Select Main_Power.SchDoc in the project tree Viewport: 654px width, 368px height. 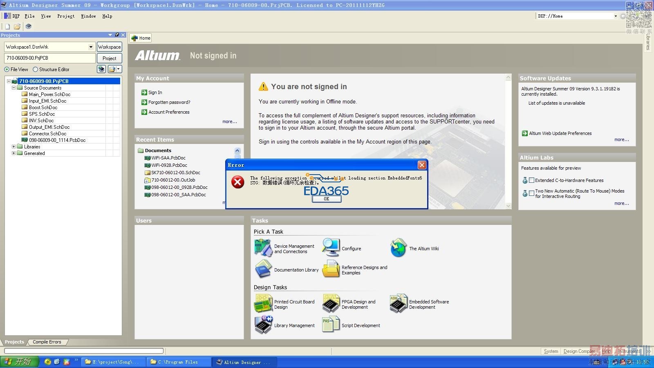tap(49, 94)
